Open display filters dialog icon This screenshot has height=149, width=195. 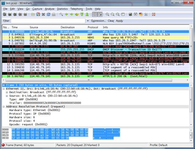[x=136, y=15]
